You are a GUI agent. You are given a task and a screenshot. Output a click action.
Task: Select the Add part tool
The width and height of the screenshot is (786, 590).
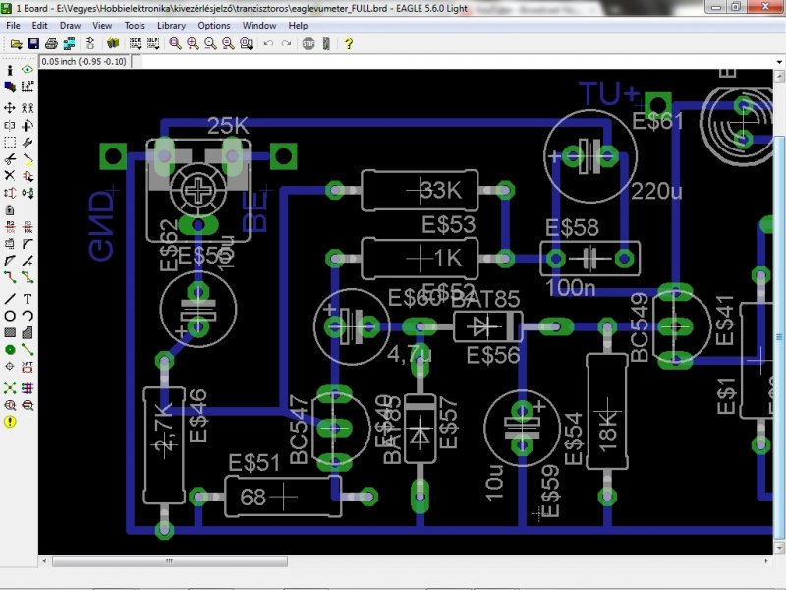28,176
